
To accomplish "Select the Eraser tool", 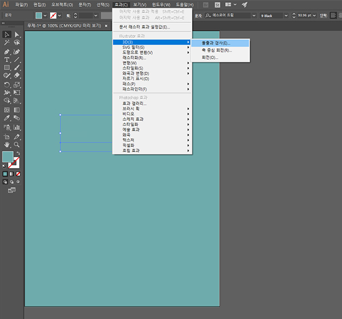I will coord(17,76).
